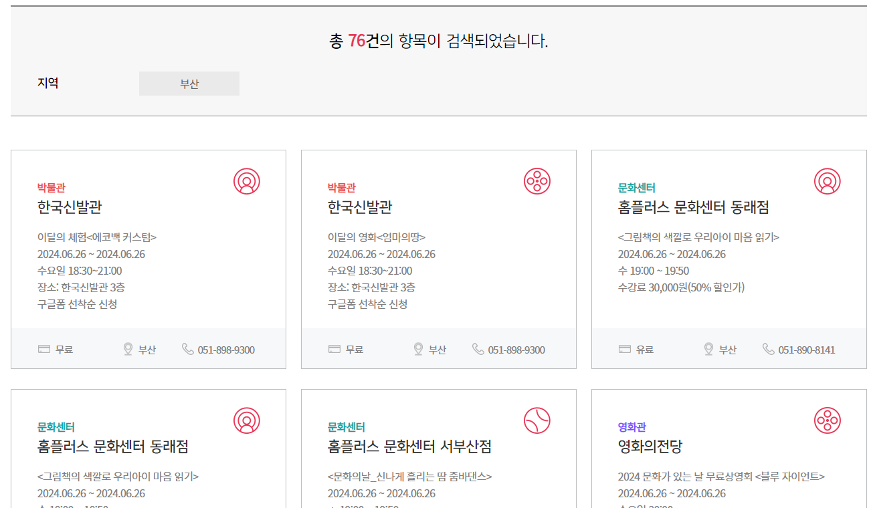Open the 홈플러스 문화센터 서부산점 title

(x=410, y=447)
